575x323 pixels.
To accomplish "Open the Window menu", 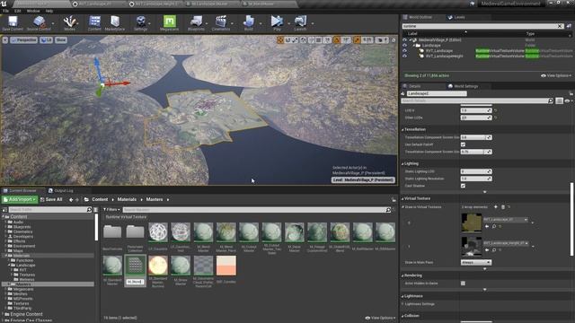I will coord(33,11).
